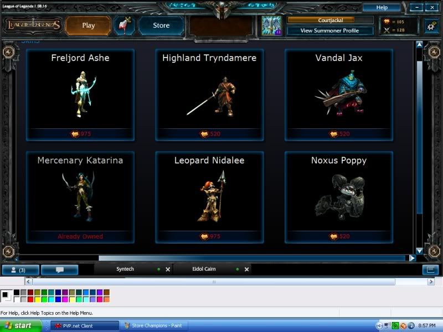This screenshot has height=332, width=443.
Task: Select the Noxus Poppy skin card
Action: click(338, 197)
